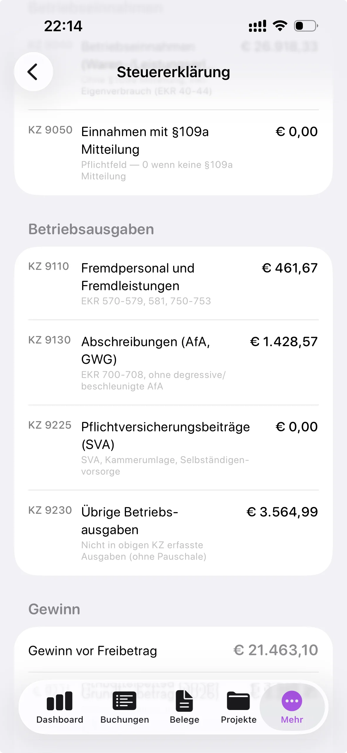
Task: Tap the Steuererklärung page title
Action: [173, 72]
